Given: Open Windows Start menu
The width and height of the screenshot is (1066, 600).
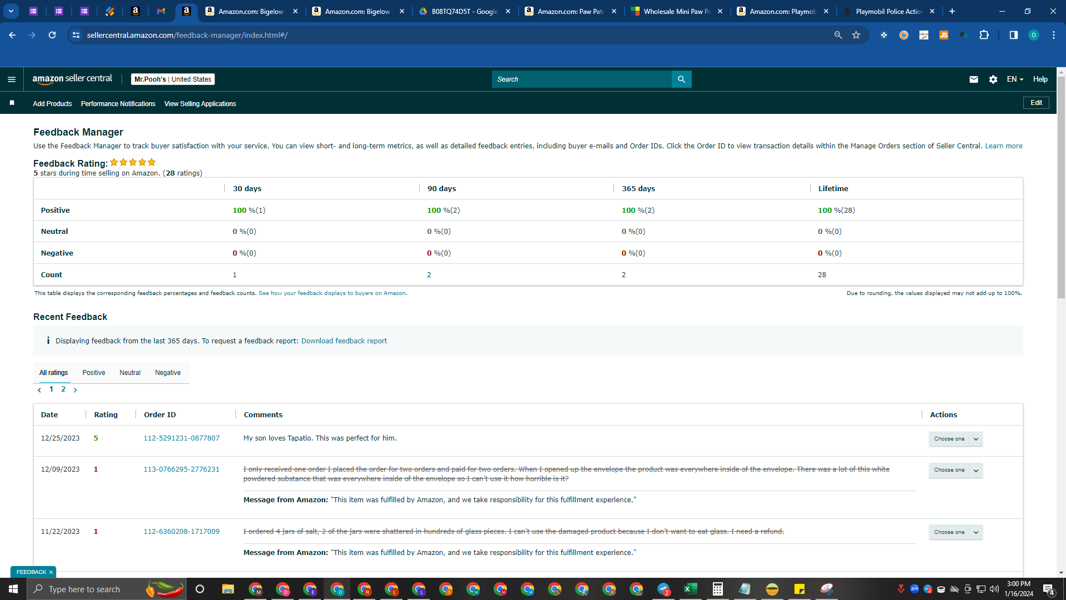Looking at the screenshot, I should click(x=13, y=589).
